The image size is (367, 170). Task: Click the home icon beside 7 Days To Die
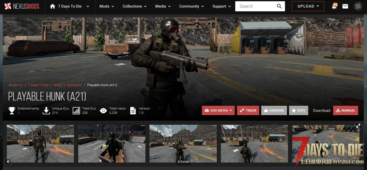pyautogui.click(x=53, y=6)
